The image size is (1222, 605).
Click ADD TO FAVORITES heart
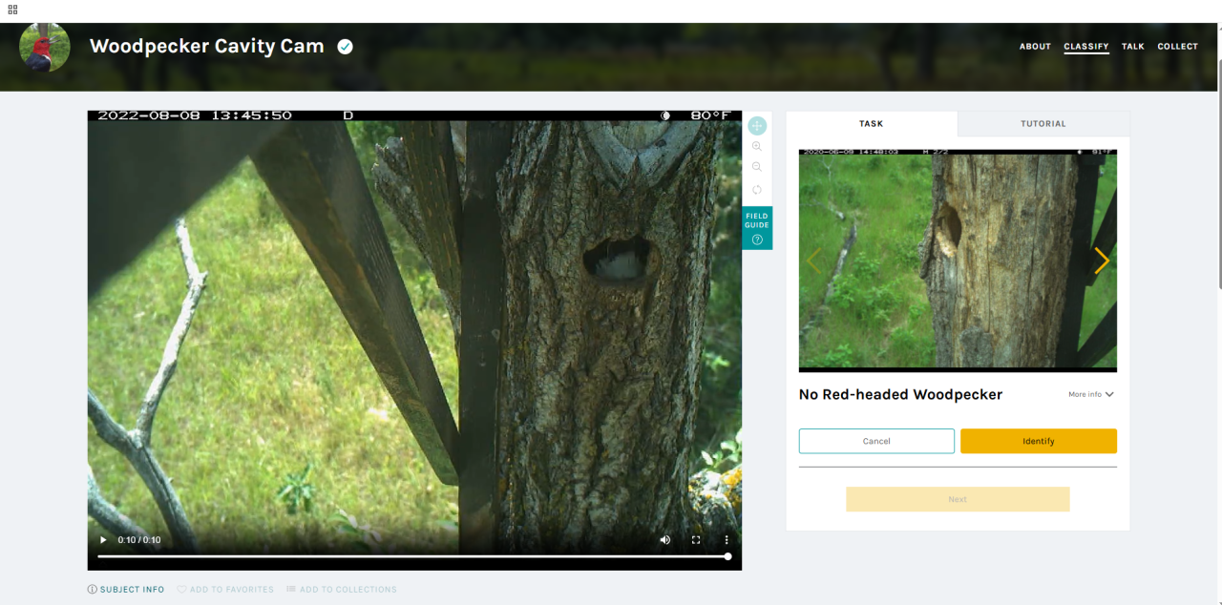(x=225, y=590)
